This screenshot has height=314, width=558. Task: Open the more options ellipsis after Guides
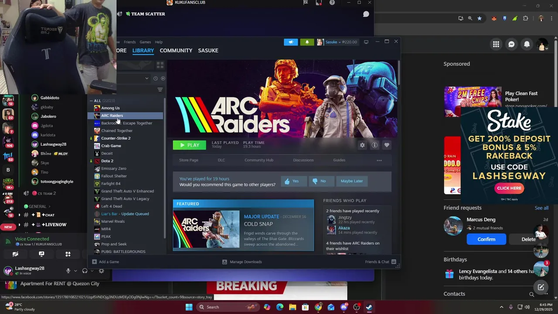(x=379, y=160)
